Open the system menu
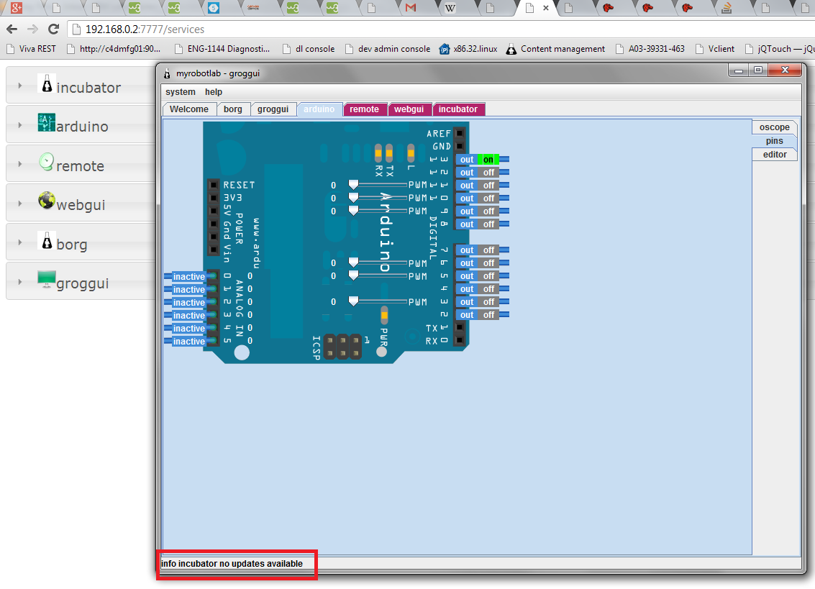 181,92
